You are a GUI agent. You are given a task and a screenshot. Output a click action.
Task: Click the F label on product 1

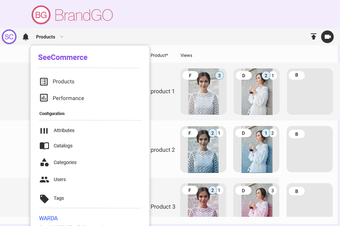(x=190, y=76)
